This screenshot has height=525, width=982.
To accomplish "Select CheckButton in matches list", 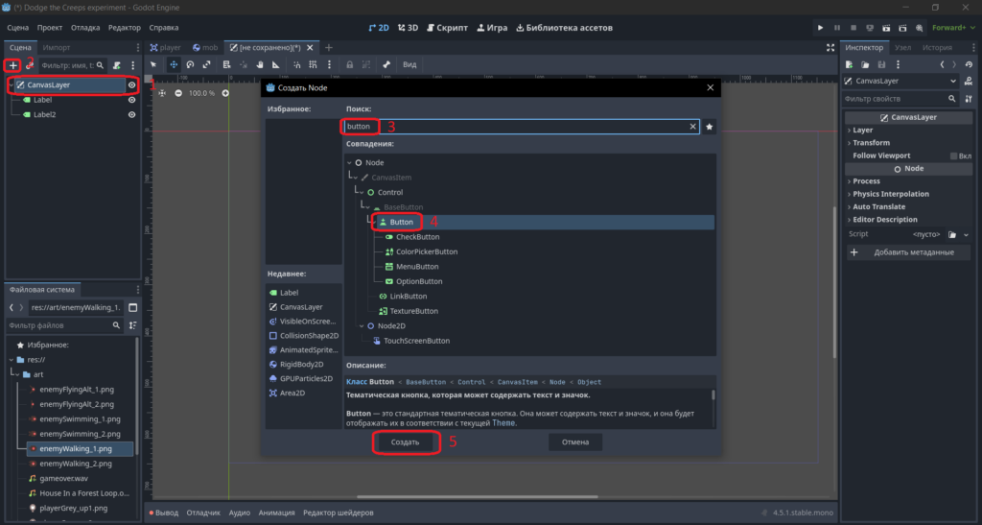I will tap(417, 237).
